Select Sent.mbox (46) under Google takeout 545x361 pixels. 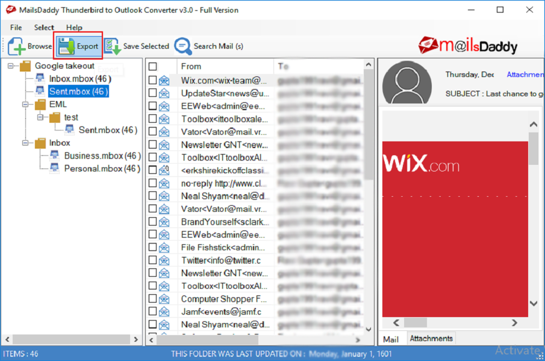[78, 91]
